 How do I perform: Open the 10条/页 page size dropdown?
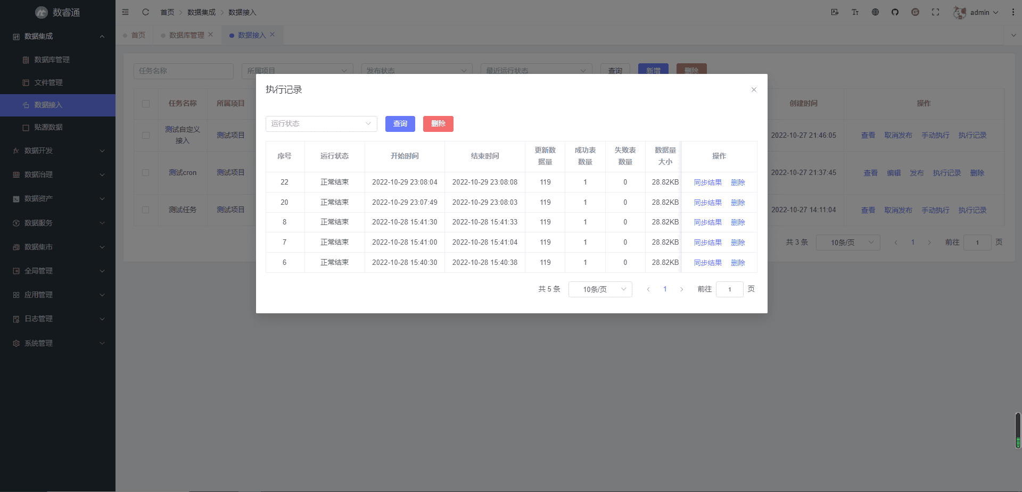coord(600,289)
